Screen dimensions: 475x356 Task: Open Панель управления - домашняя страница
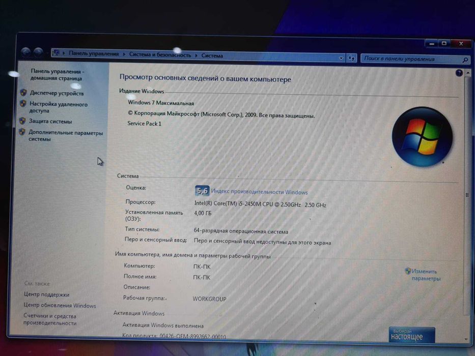click(x=57, y=75)
